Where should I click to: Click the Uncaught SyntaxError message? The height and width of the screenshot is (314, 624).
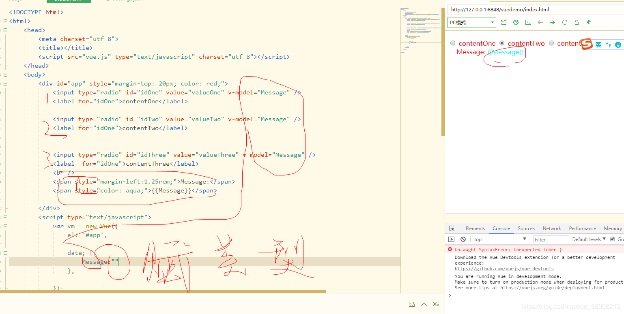click(508, 250)
